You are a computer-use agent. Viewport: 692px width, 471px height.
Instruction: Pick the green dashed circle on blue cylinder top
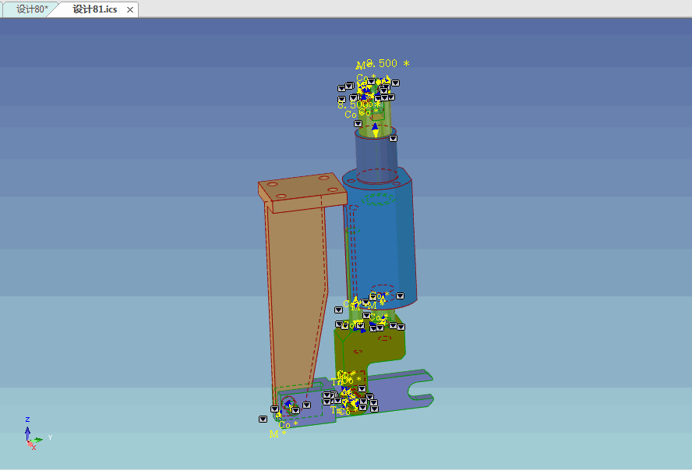[x=379, y=198]
